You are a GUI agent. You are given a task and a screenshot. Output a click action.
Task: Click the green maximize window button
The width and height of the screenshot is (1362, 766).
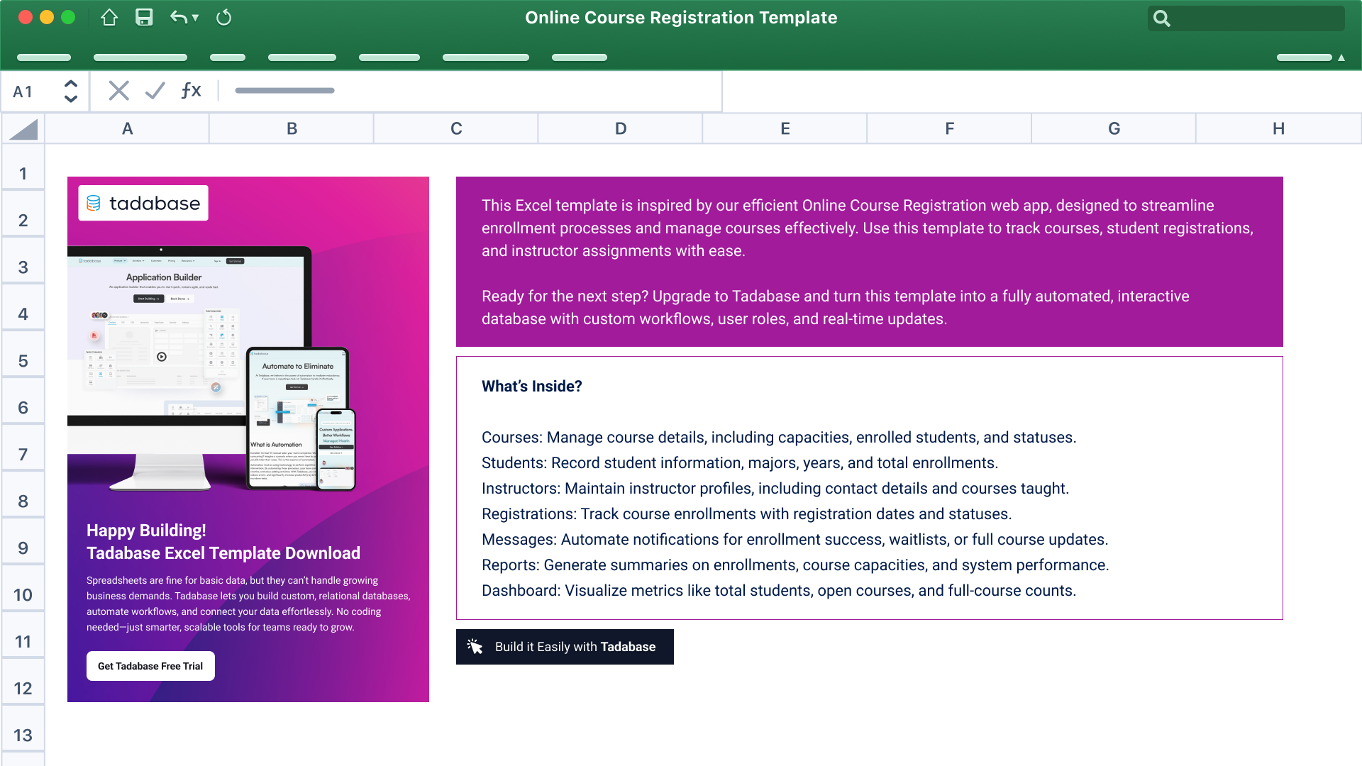coord(68,18)
